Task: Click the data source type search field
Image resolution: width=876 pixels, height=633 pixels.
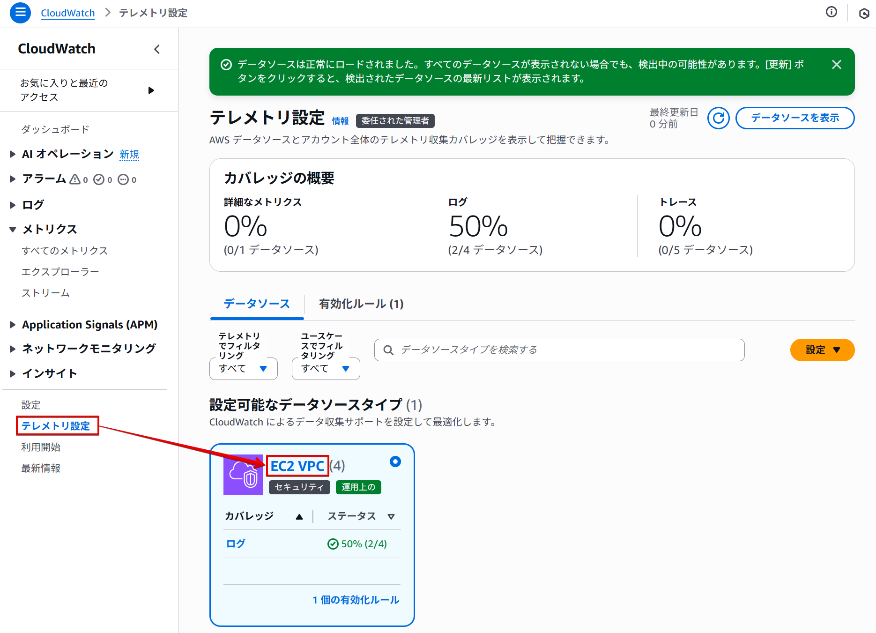Action: point(559,350)
